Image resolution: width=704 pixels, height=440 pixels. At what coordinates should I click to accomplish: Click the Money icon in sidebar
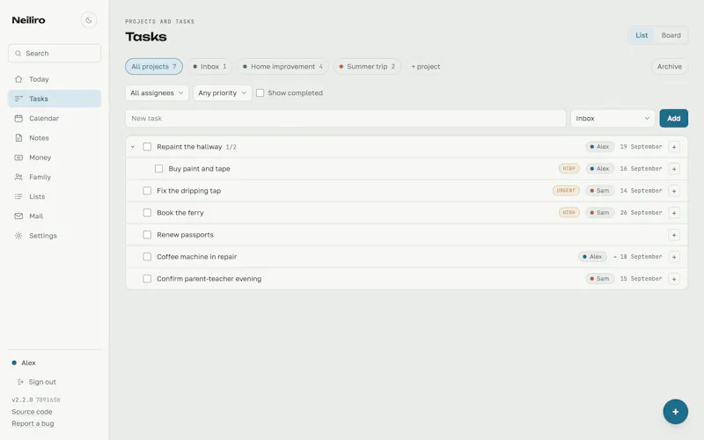click(18, 158)
